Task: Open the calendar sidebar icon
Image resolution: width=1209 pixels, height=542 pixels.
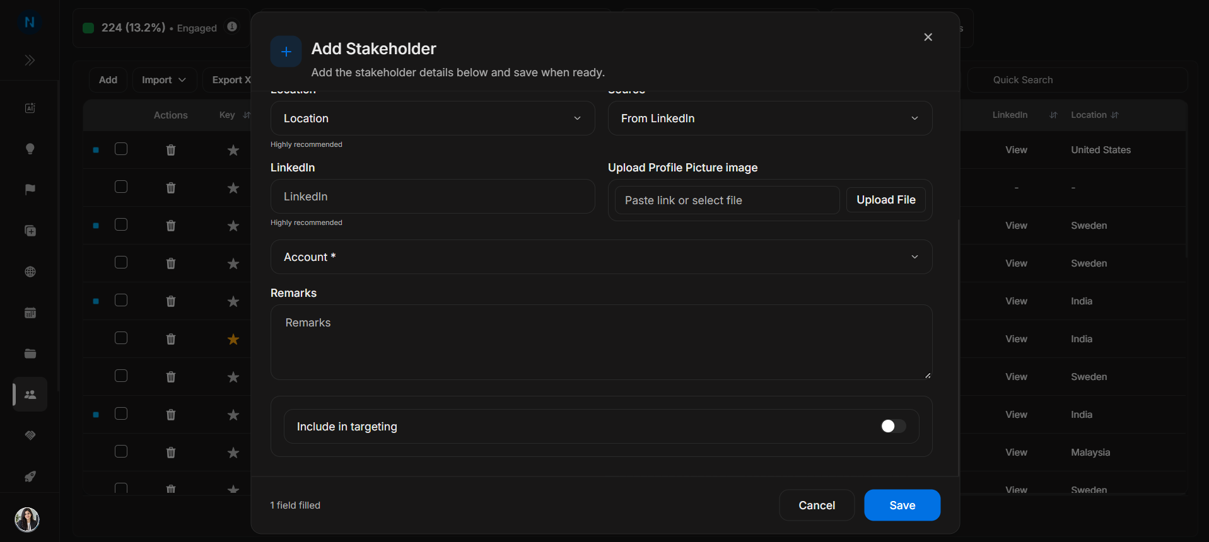Action: coord(30,313)
